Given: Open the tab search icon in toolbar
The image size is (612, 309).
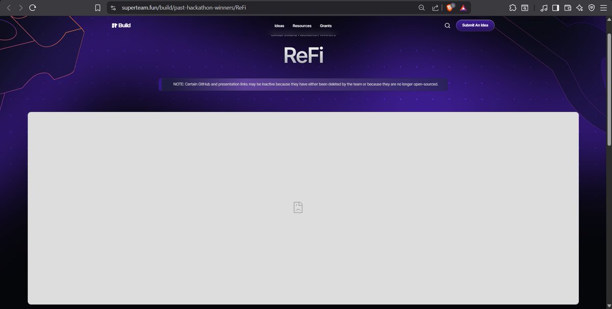Looking at the screenshot, I should 525,8.
